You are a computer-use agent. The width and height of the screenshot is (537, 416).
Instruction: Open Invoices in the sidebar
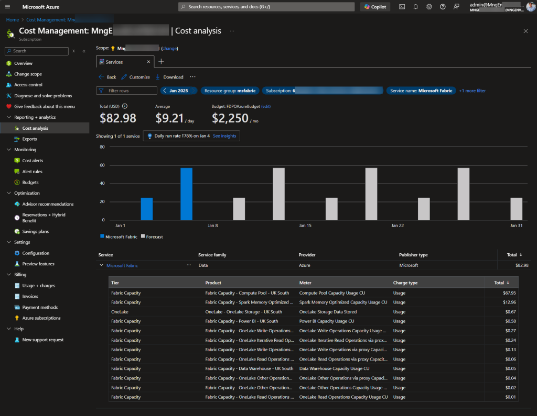(30, 296)
